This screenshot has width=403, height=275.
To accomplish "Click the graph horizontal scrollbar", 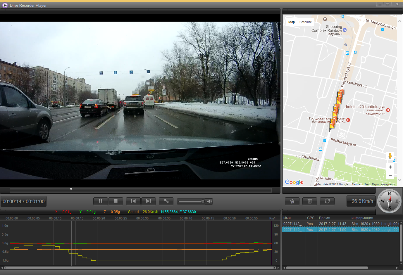I will pyautogui.click(x=140, y=268).
